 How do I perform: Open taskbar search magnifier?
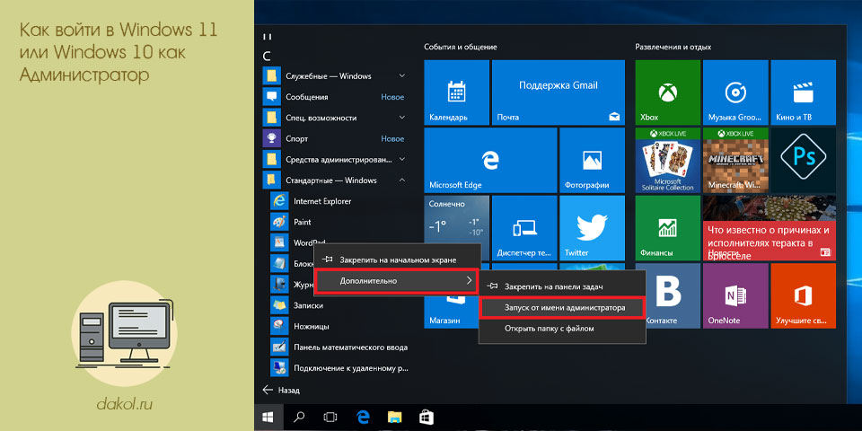(x=299, y=418)
